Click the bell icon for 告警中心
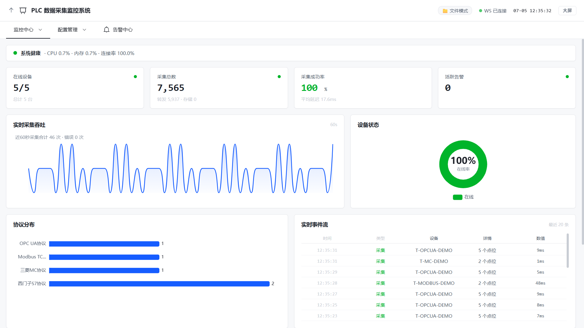584x328 pixels. pos(106,29)
